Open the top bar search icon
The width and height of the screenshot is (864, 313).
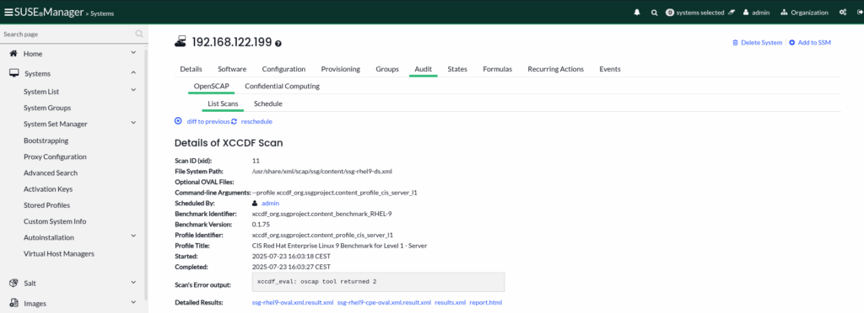pos(654,12)
